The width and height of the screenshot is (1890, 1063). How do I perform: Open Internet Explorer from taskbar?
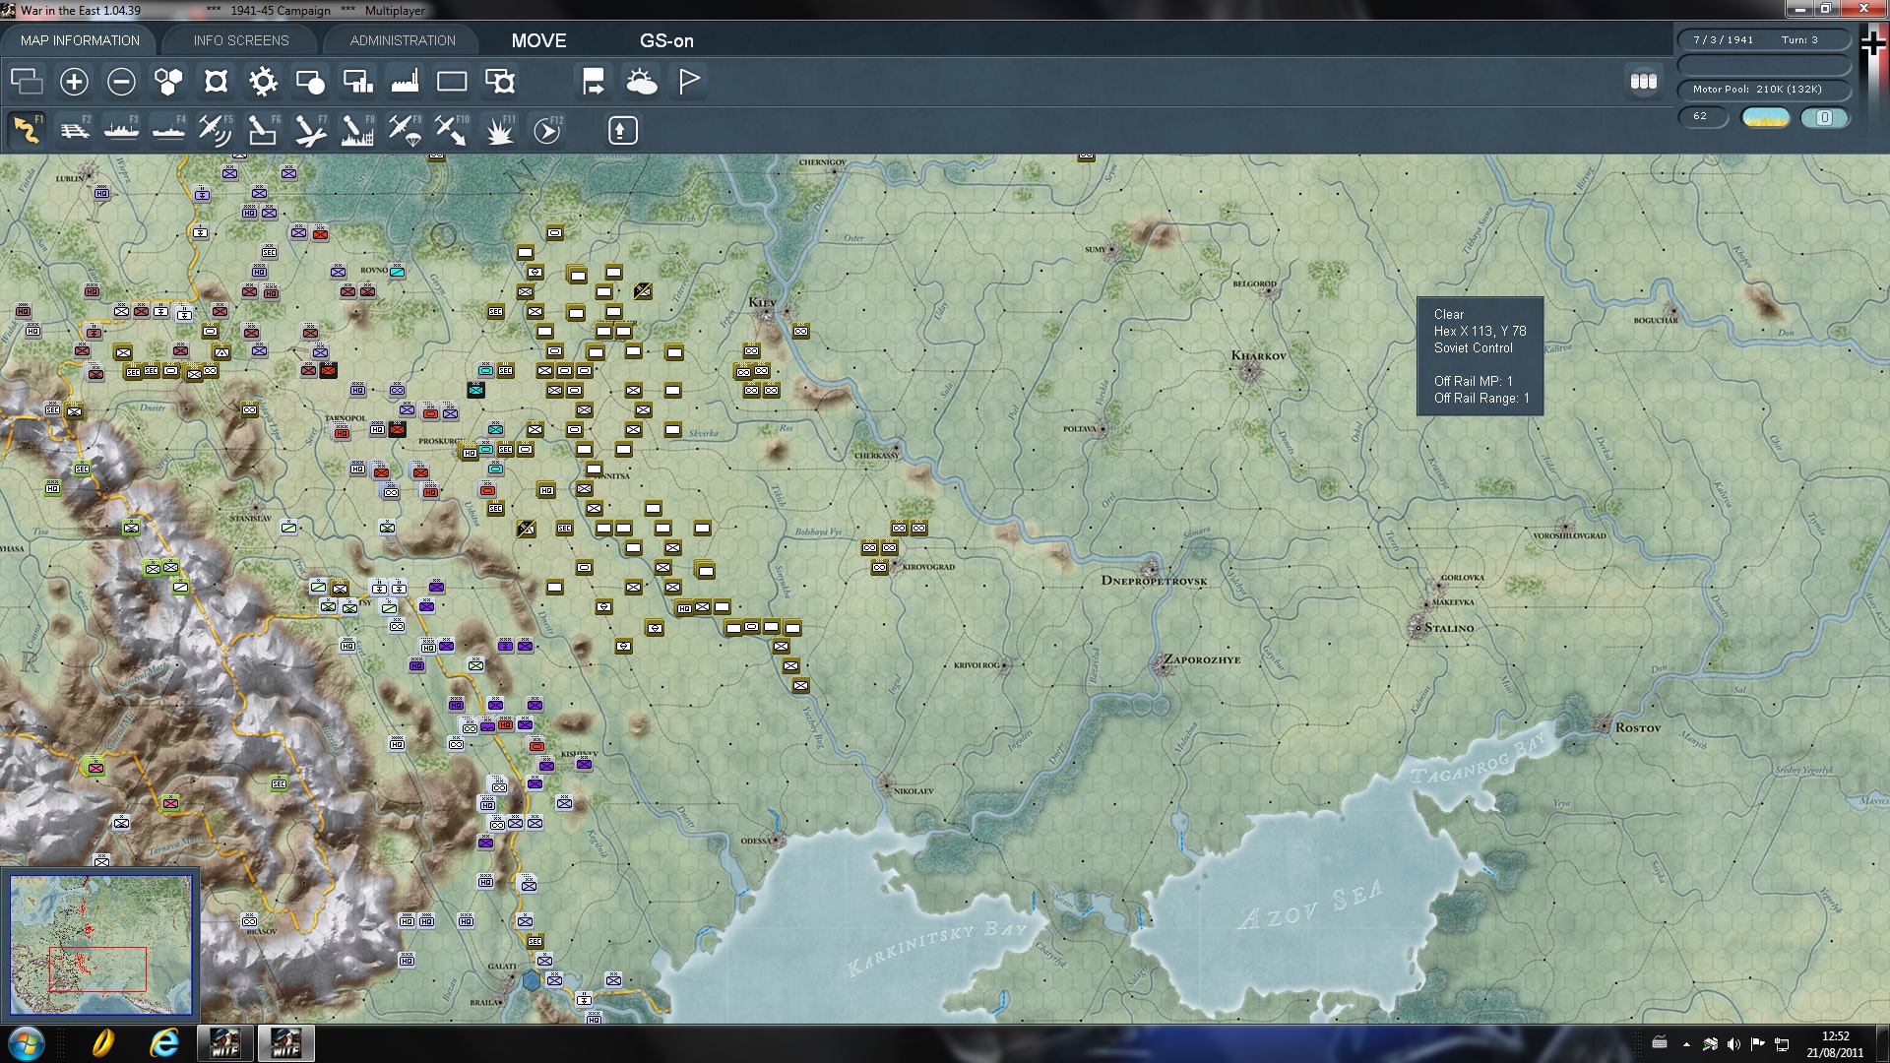pyautogui.click(x=163, y=1043)
